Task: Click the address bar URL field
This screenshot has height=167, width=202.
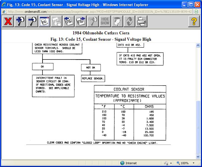Action: [100, 12]
